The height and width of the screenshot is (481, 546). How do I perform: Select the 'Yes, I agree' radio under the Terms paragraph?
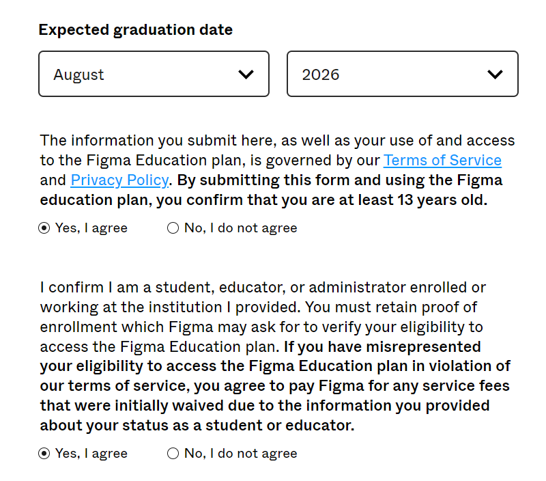pos(44,228)
